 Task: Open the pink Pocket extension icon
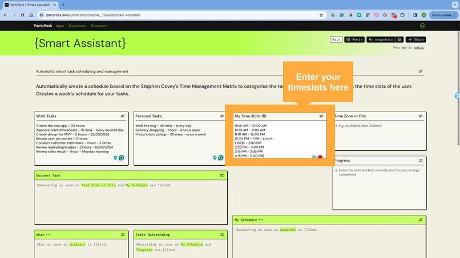click(376, 15)
